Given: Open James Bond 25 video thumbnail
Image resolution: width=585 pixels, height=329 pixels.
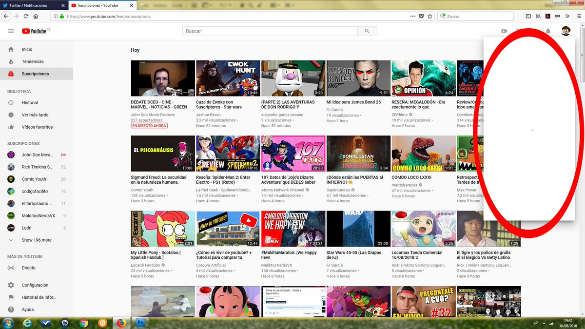Looking at the screenshot, I should pyautogui.click(x=358, y=78).
